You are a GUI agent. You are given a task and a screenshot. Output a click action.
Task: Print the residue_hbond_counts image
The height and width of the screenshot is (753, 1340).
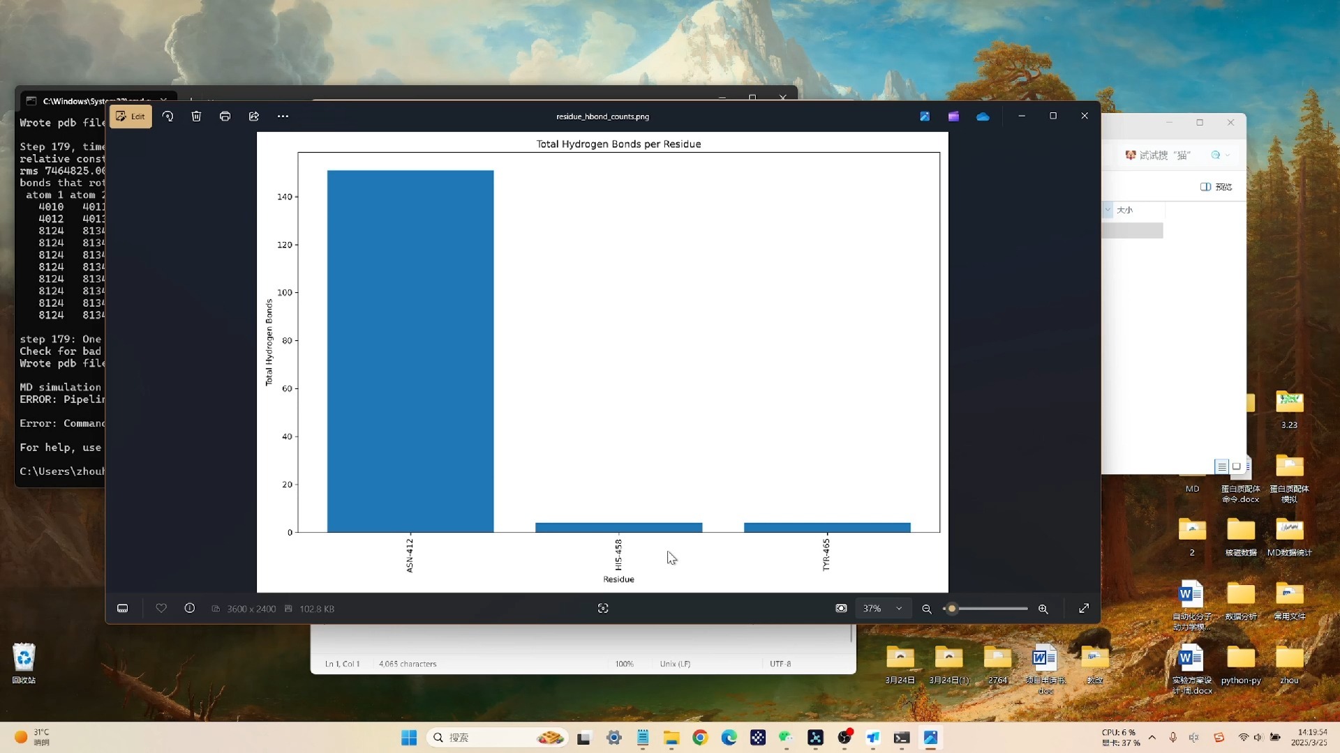click(225, 116)
